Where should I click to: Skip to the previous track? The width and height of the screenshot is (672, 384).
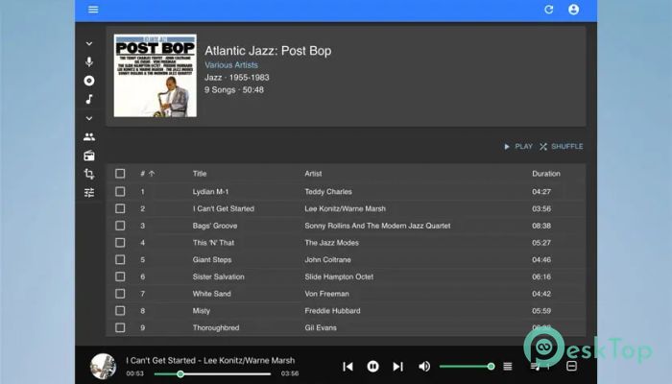348,367
